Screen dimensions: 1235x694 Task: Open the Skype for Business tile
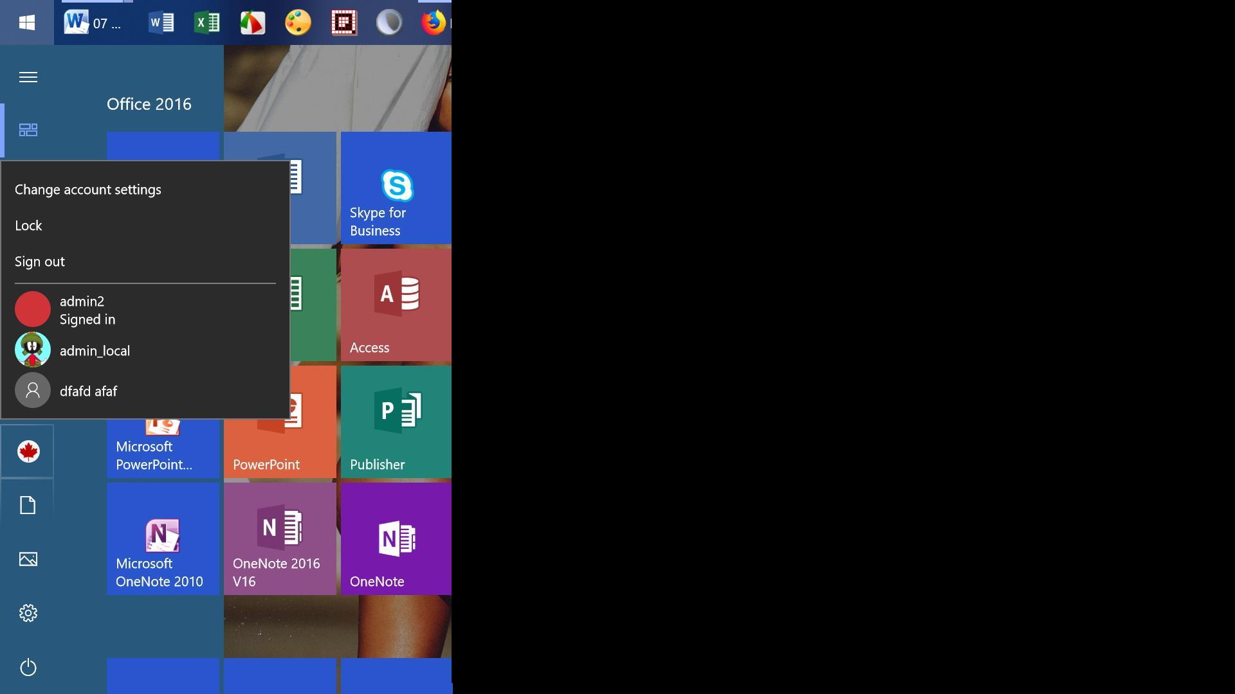click(396, 188)
